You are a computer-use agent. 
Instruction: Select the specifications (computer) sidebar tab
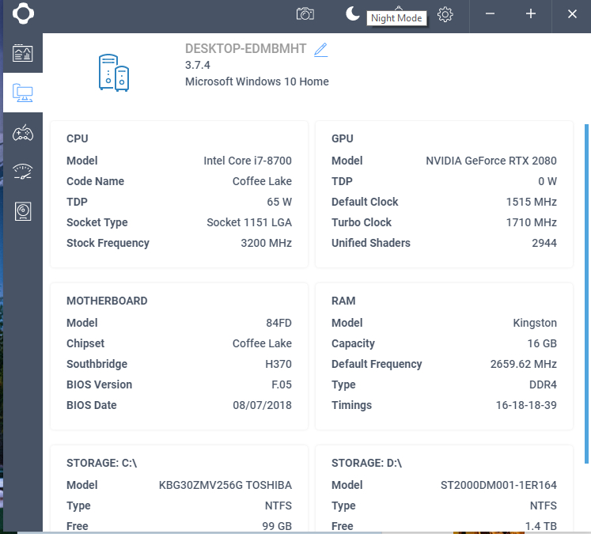pos(23,93)
